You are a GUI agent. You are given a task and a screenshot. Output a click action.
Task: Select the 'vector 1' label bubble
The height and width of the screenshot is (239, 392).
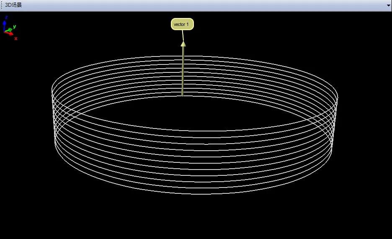[x=182, y=24]
